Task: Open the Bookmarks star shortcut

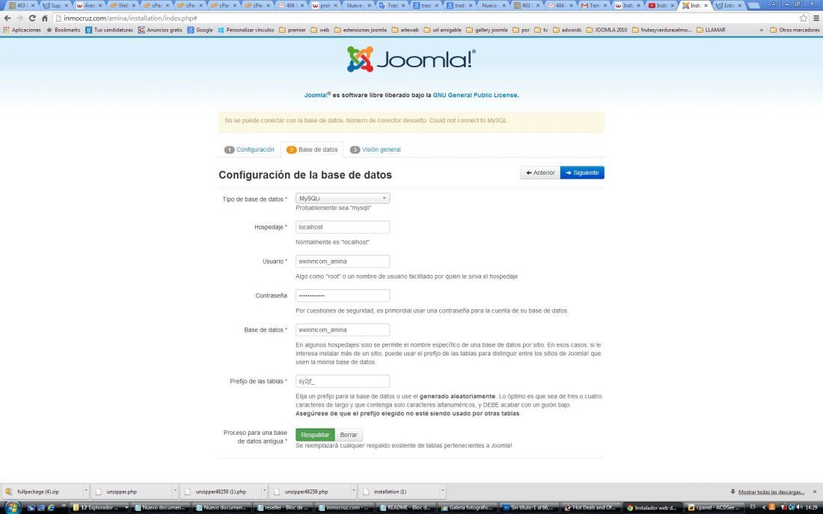Action: click(x=64, y=30)
